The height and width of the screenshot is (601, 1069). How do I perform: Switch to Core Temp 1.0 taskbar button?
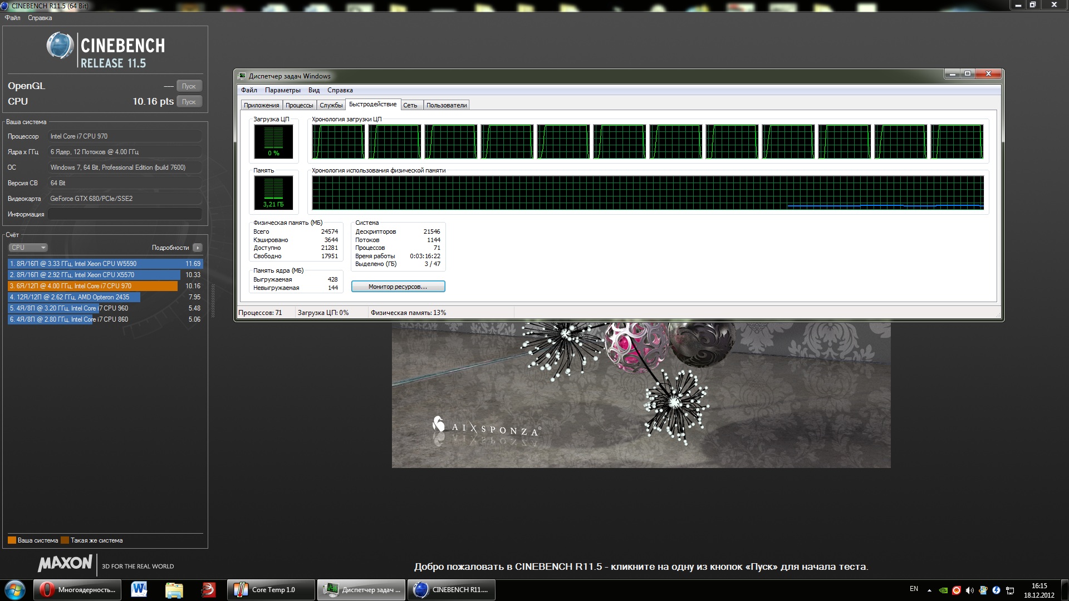point(271,590)
